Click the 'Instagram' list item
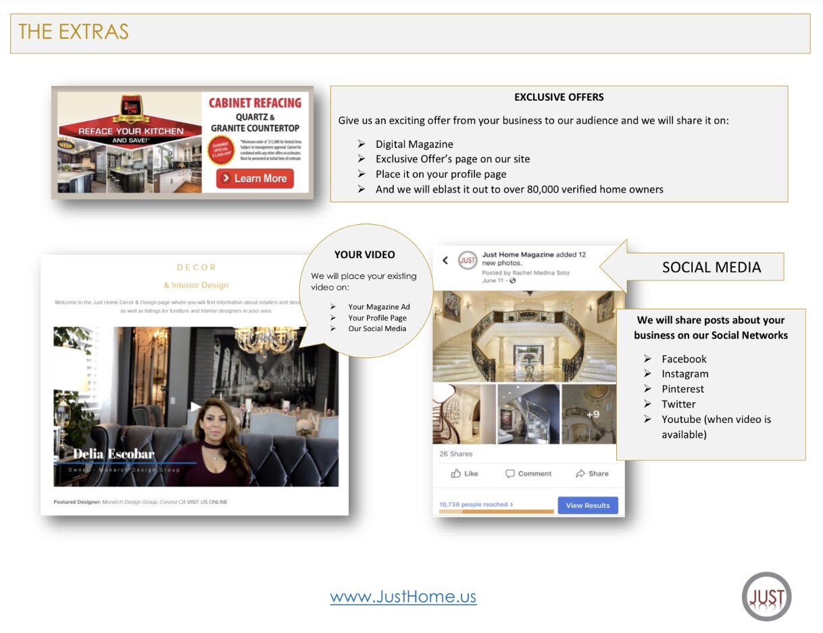 pyautogui.click(x=685, y=374)
